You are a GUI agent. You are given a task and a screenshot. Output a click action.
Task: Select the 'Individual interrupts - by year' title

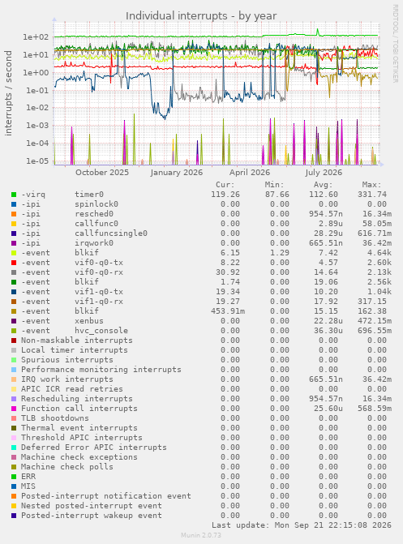201,16
